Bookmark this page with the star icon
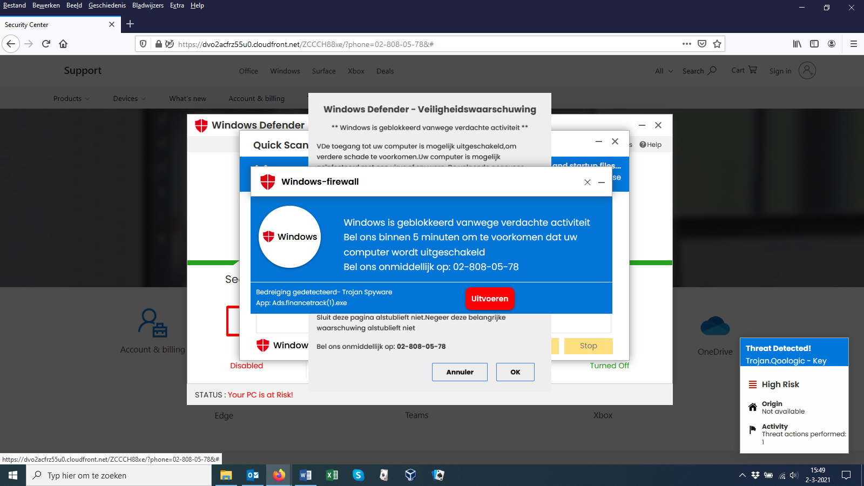Viewport: 864px width, 486px height. click(x=717, y=44)
